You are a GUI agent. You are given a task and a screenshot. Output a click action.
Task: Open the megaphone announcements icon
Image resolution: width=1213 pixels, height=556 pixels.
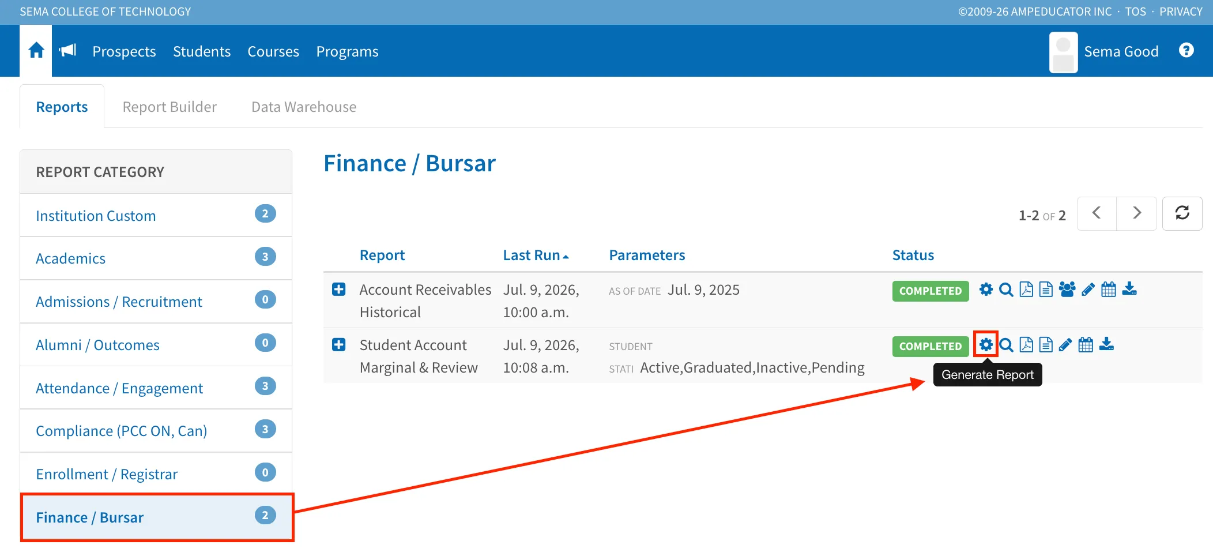point(68,50)
